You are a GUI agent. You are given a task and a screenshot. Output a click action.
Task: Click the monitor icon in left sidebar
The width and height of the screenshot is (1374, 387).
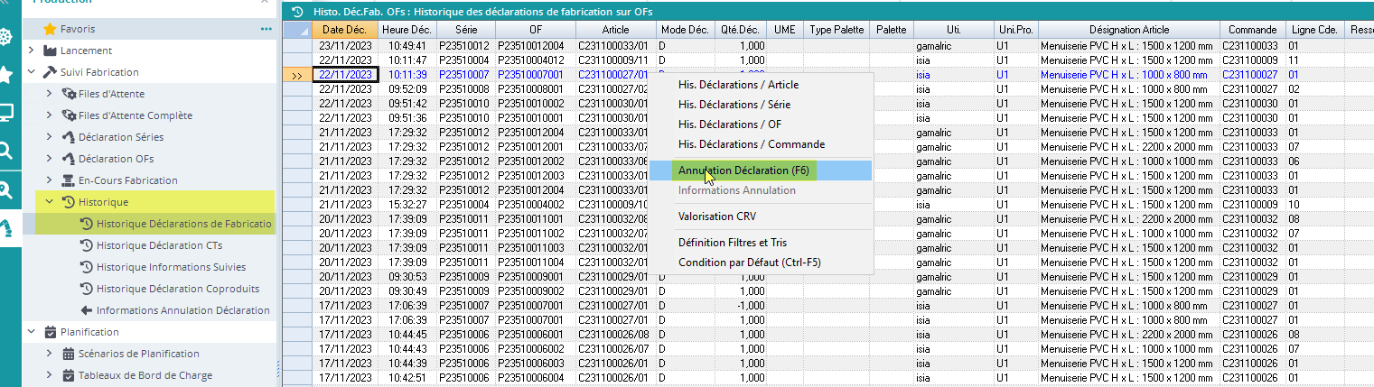[6, 113]
